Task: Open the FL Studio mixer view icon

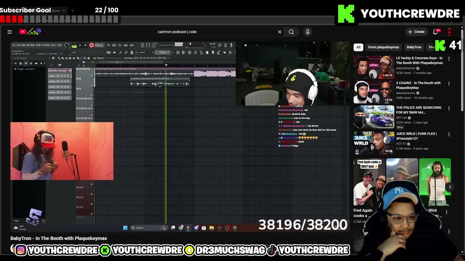Action: click(195, 53)
